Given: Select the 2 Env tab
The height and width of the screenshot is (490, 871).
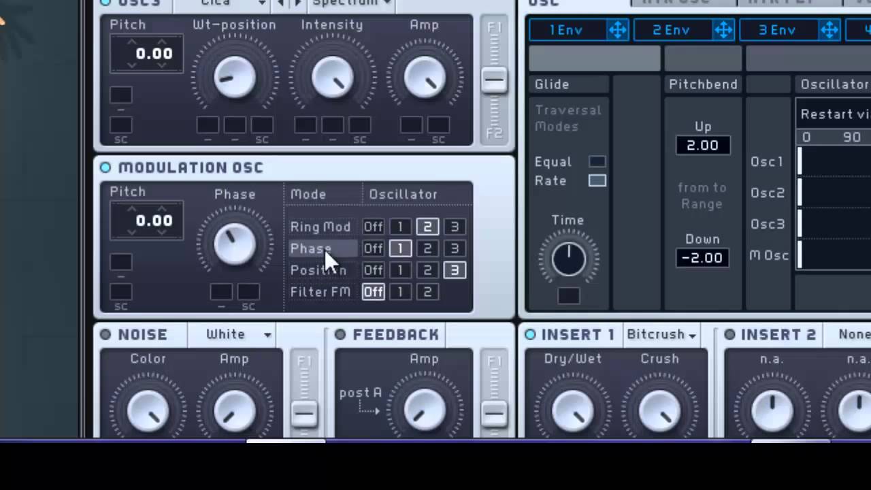Looking at the screenshot, I should point(672,30).
